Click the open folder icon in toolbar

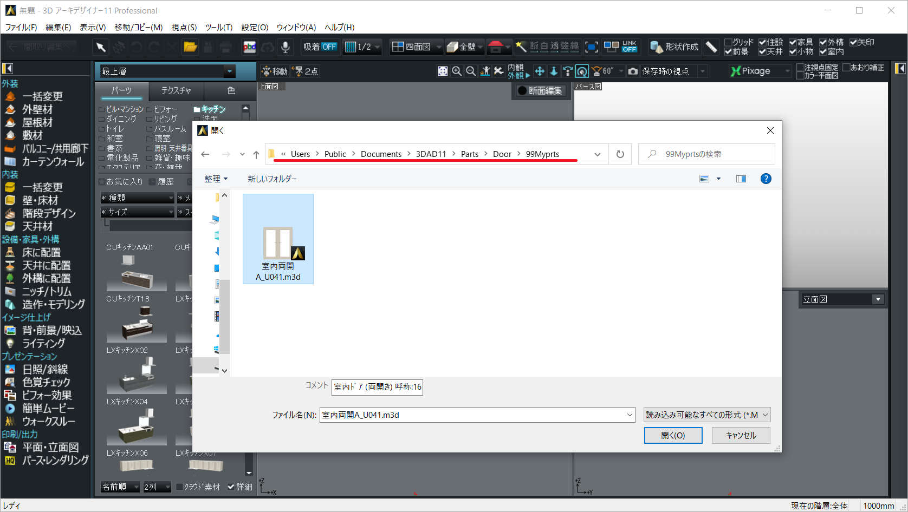190,47
